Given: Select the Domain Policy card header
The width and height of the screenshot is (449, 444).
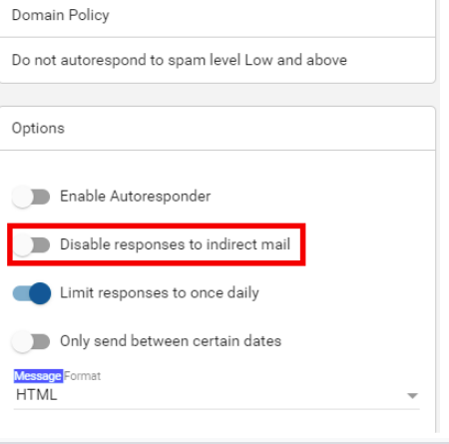Looking at the screenshot, I should click(x=217, y=16).
